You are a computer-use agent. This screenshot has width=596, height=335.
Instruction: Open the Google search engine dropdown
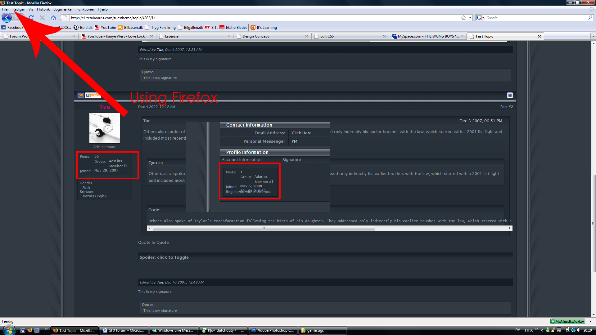point(480,18)
